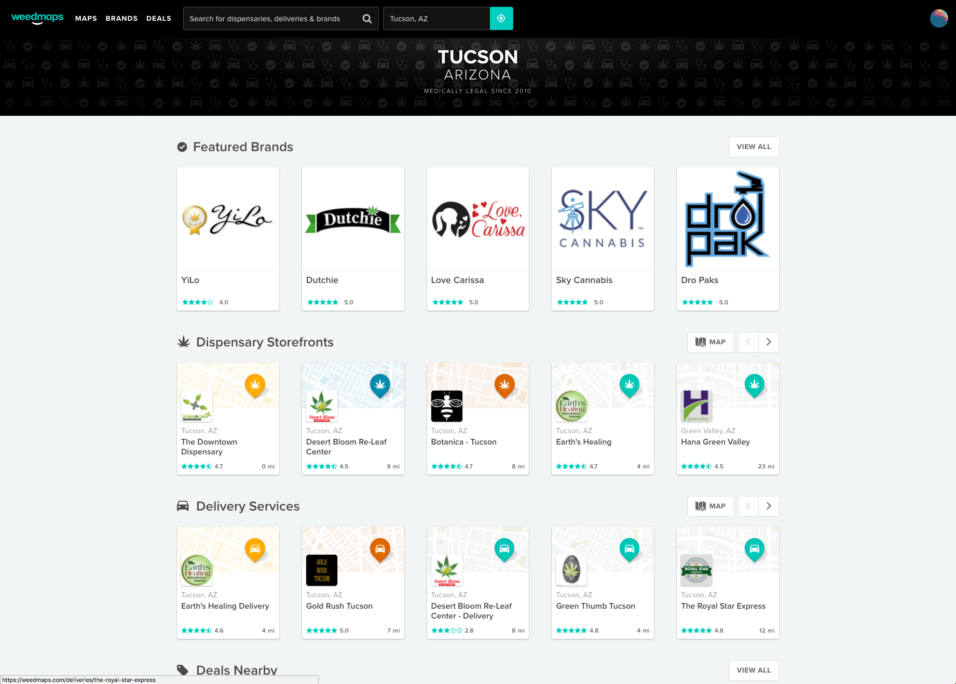Click the Delivery Services car icon
This screenshot has height=684, width=956.
(x=183, y=506)
